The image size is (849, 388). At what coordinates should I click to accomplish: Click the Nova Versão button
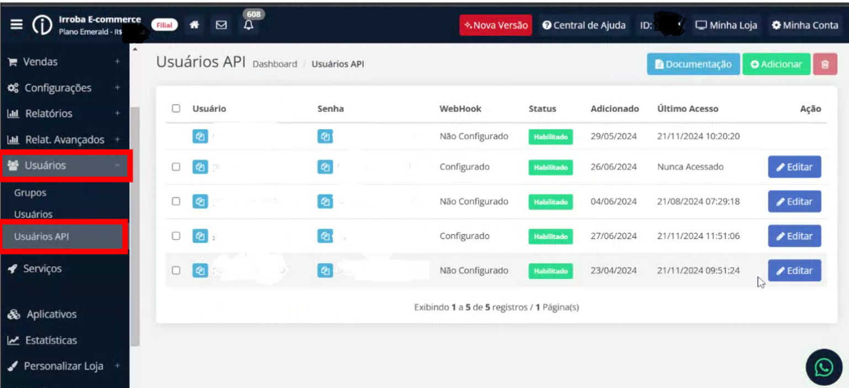click(496, 25)
